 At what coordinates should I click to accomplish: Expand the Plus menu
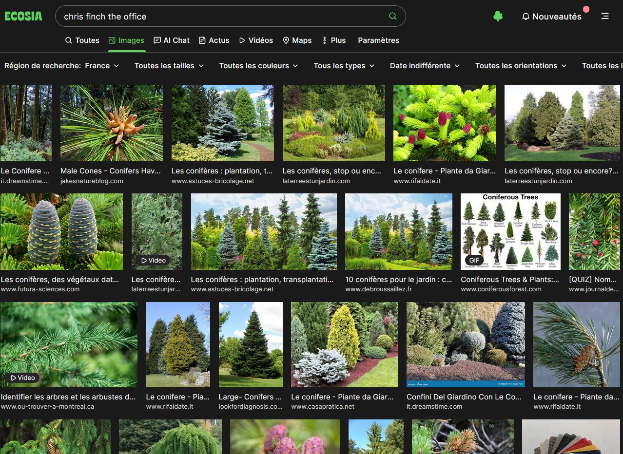pyautogui.click(x=334, y=40)
